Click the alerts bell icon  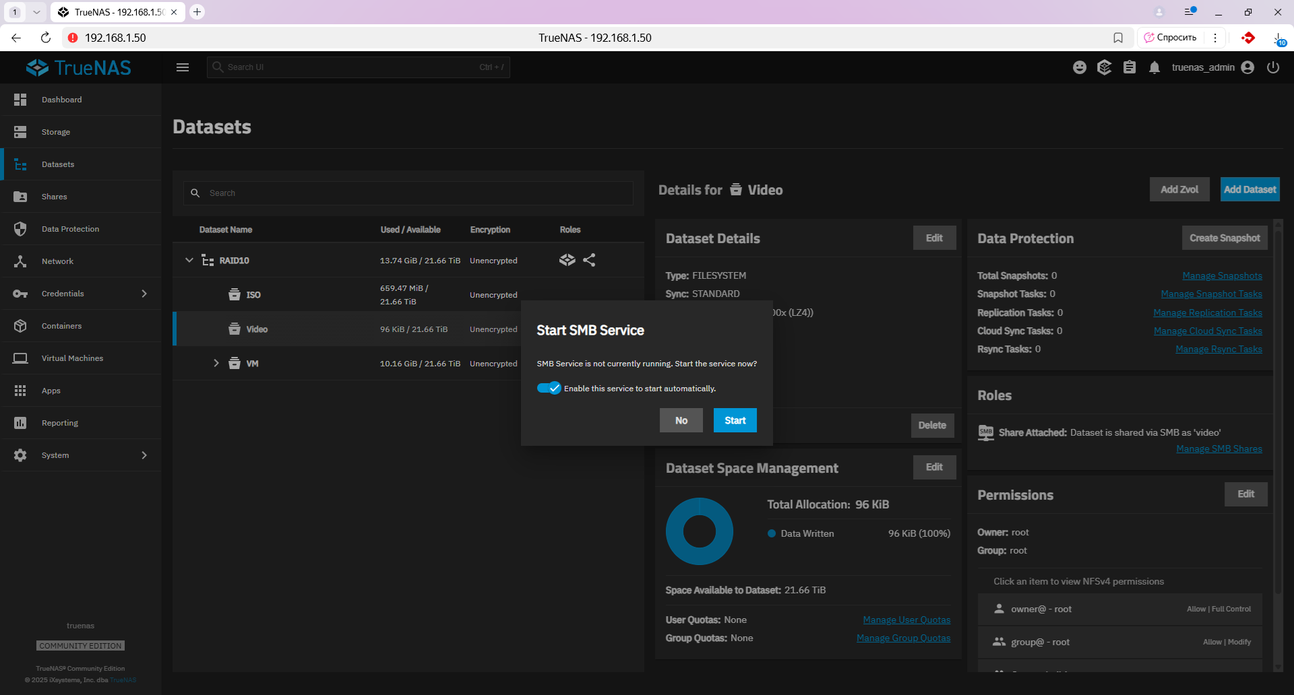click(x=1154, y=67)
